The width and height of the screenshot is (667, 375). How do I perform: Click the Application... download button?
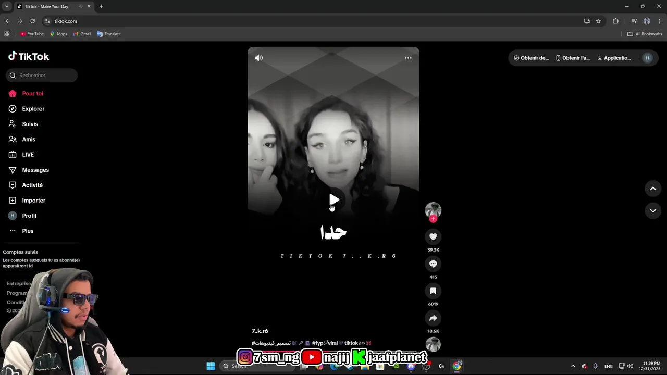pos(614,58)
